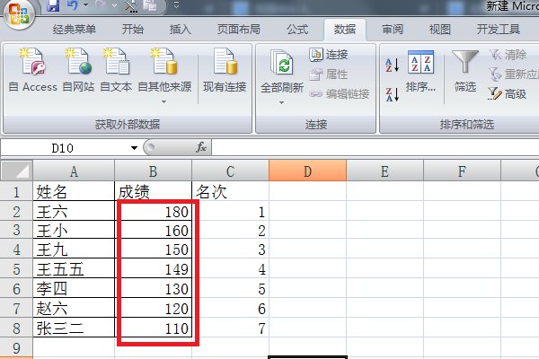This screenshot has width=539, height=359.
Task: Click cell containing 姓名
Action: click(x=74, y=191)
